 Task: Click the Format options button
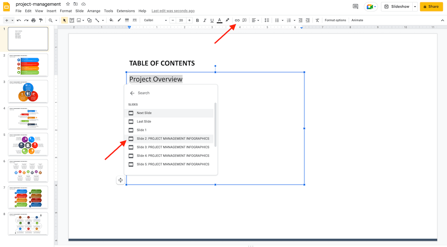(x=335, y=20)
